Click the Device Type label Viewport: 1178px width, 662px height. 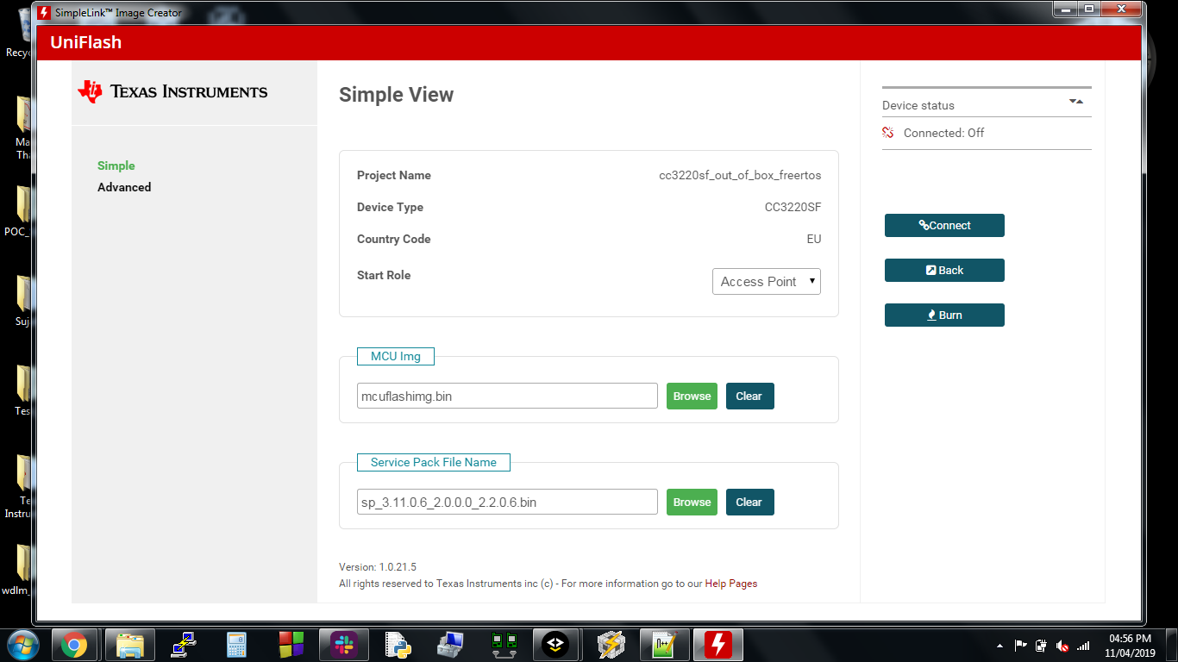(x=390, y=207)
